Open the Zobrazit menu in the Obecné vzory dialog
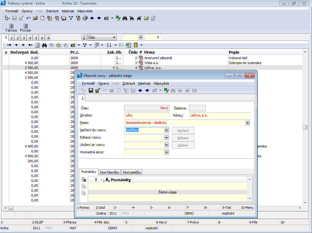Screen dimensions: 312x233 pyautogui.click(x=128, y=83)
